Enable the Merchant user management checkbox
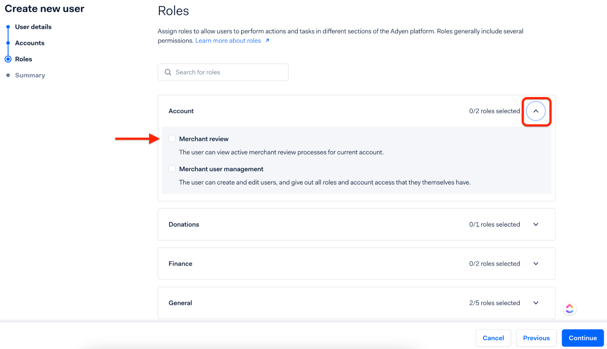 pos(172,169)
